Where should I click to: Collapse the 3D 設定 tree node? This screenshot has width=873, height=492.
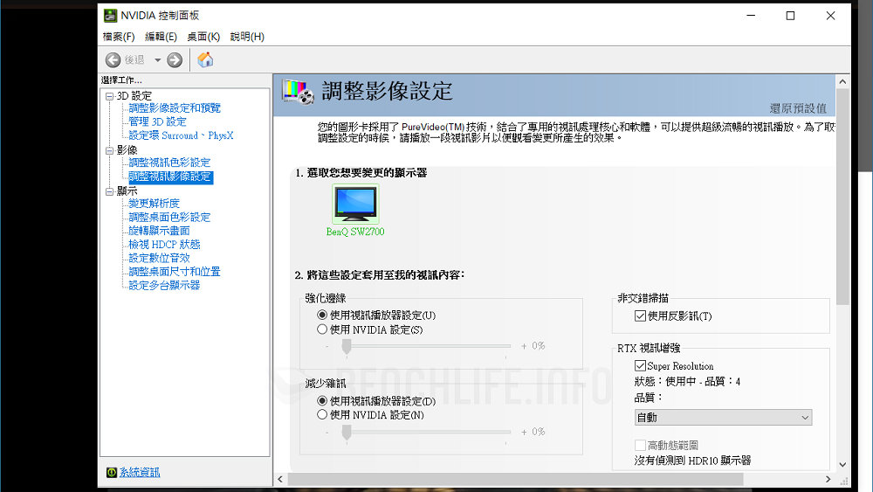click(x=110, y=96)
